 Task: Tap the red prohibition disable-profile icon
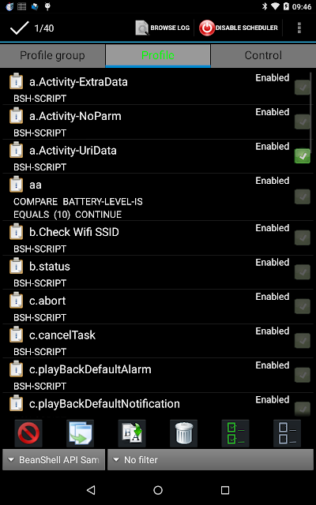pyautogui.click(x=28, y=433)
